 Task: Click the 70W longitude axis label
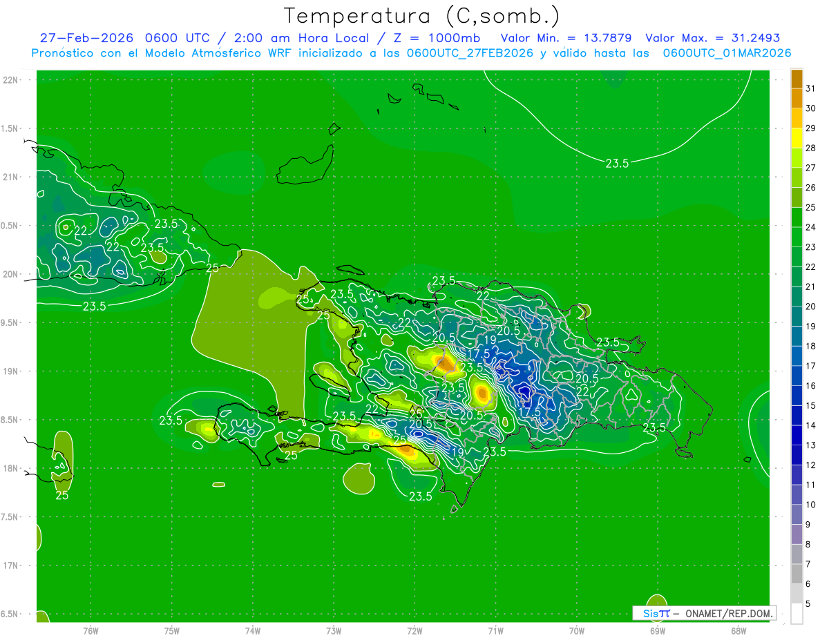[577, 630]
